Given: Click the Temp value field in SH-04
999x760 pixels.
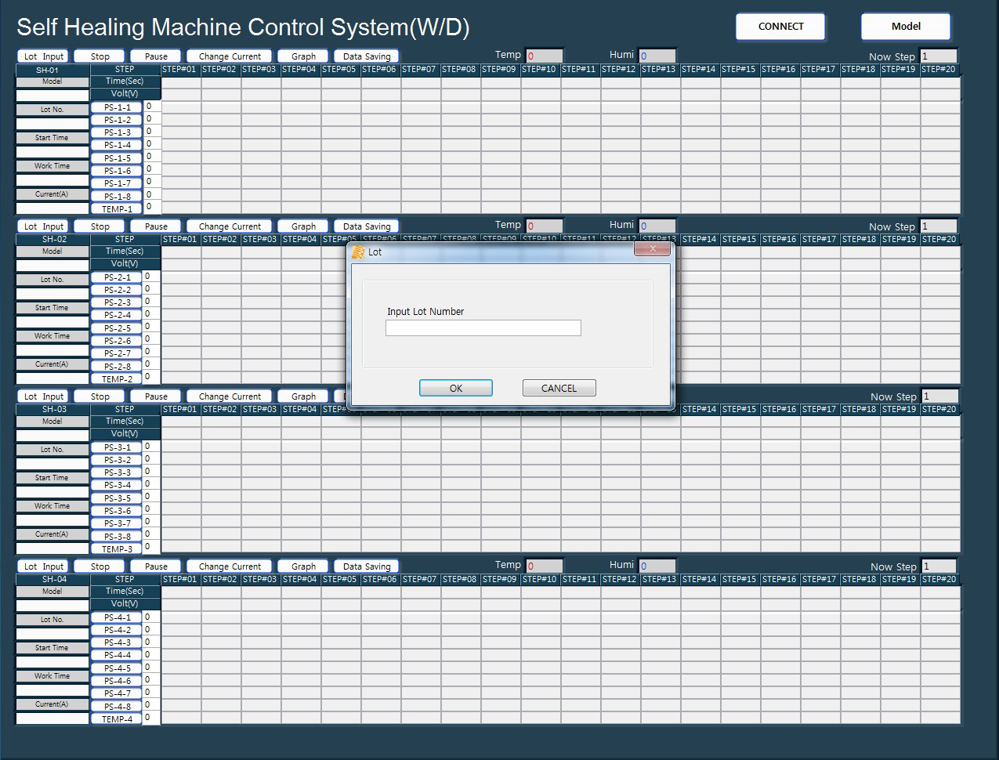Looking at the screenshot, I should 544,566.
